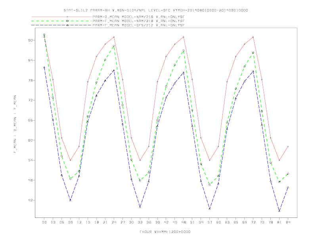Image resolution: width=314 pixels, height=242 pixels.
Task: Click x-axis hour label 06
Action: click(x=62, y=222)
